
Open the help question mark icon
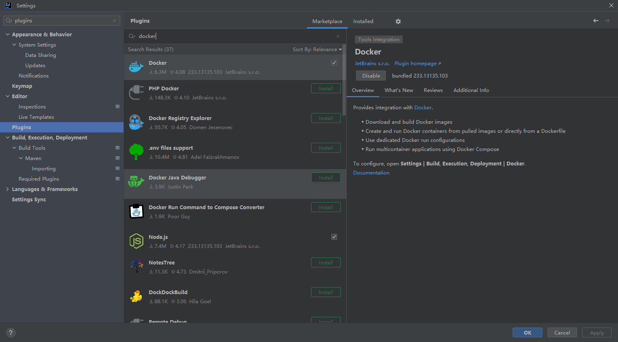click(11, 333)
